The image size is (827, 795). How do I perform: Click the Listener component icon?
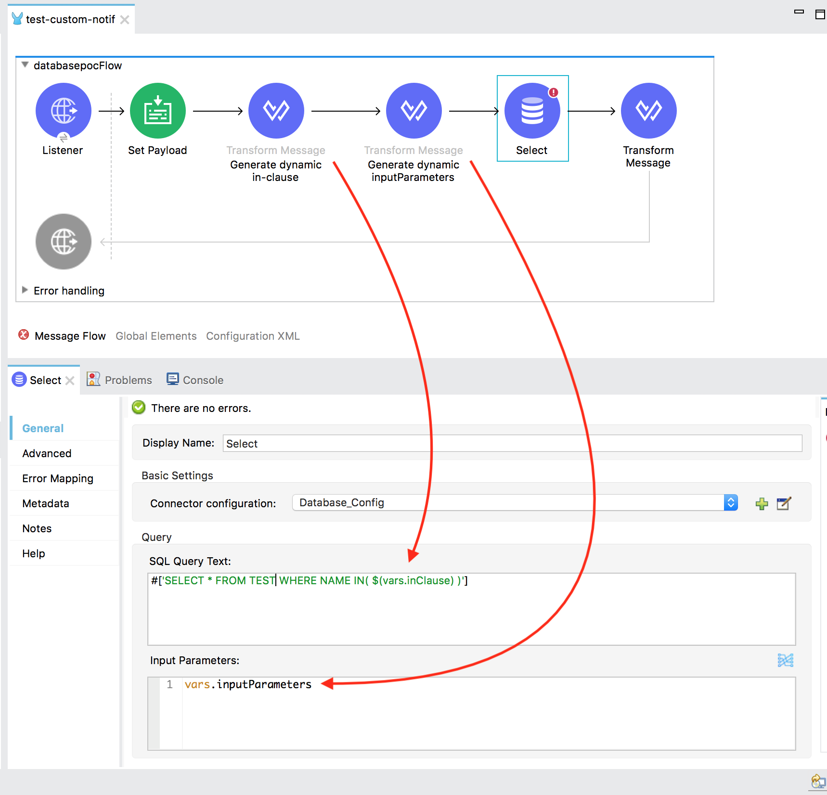pos(63,111)
